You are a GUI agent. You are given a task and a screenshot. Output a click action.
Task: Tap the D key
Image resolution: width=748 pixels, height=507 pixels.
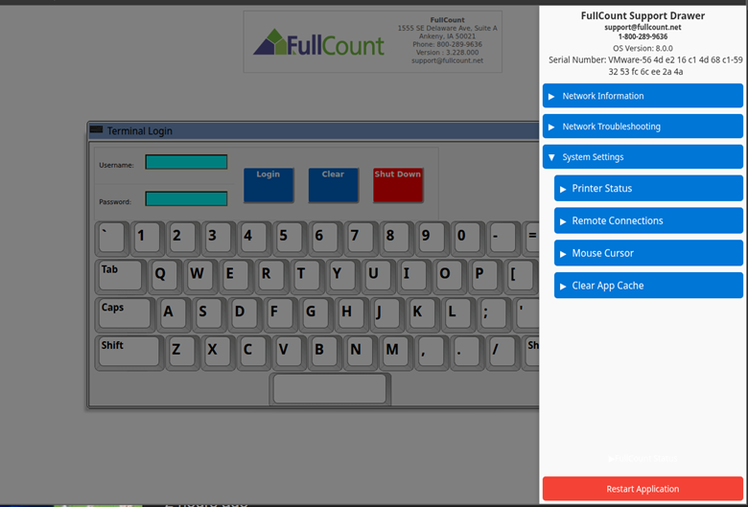[x=245, y=314]
